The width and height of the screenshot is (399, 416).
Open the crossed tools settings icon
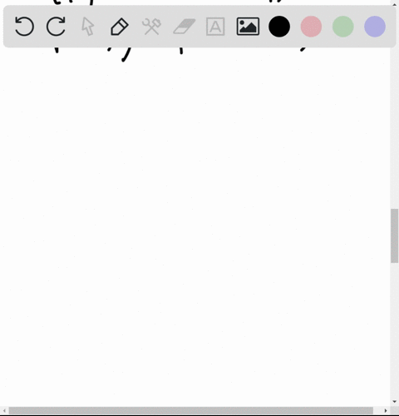click(x=151, y=27)
